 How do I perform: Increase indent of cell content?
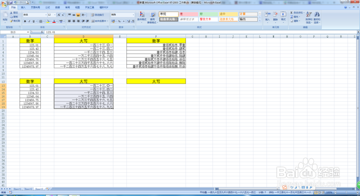tap(87, 21)
